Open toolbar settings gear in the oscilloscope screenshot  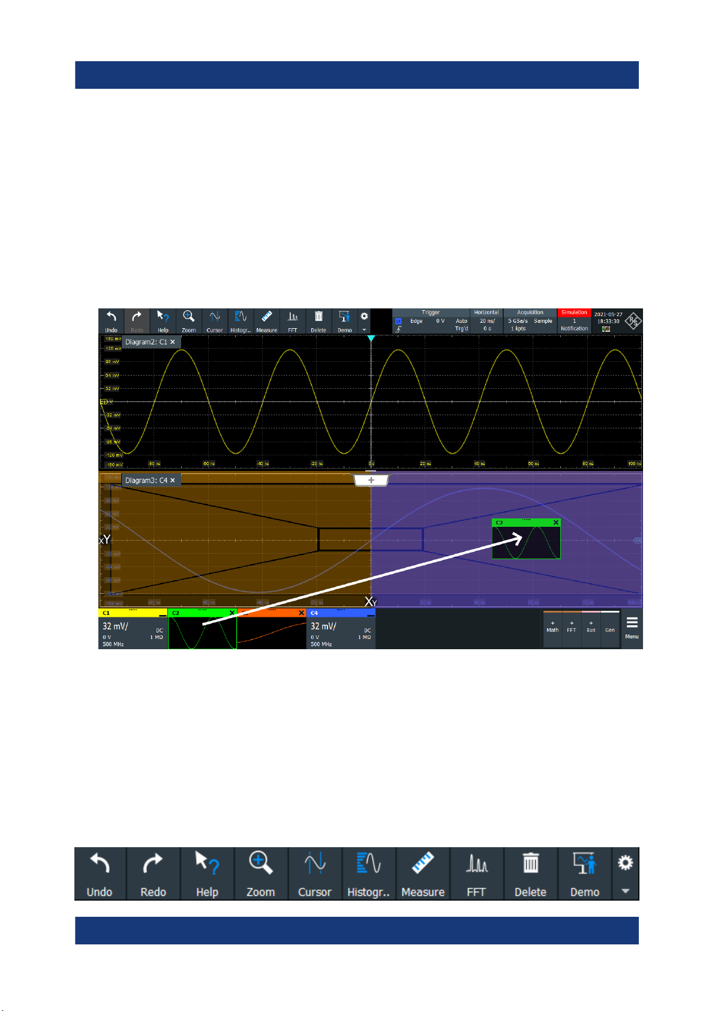pyautogui.click(x=364, y=316)
